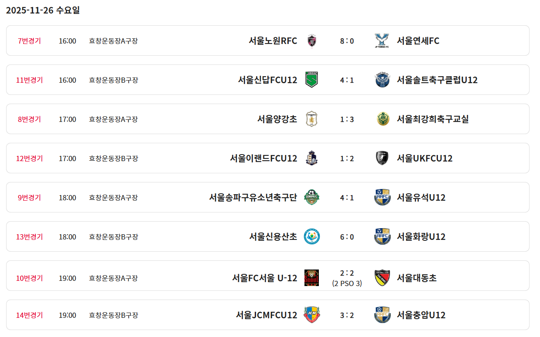
Task: Click the 서울이랜드FCU12 crest
Action: 311,158
